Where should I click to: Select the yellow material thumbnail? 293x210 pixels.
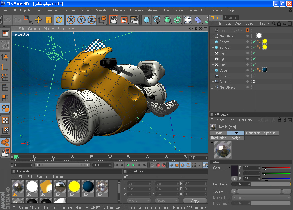click(74, 188)
